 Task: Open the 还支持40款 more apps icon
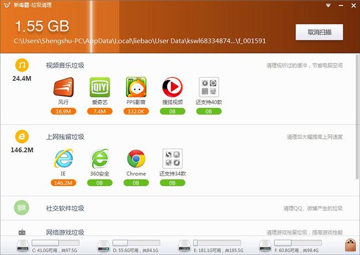209,87
